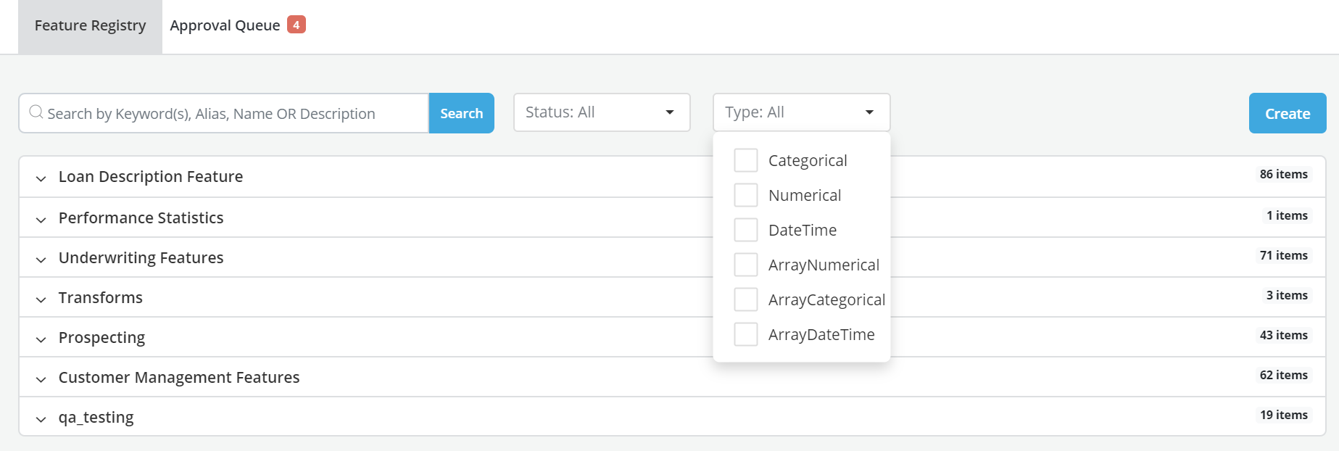
Task: Enable the DateTime filter checkbox
Action: (745, 230)
